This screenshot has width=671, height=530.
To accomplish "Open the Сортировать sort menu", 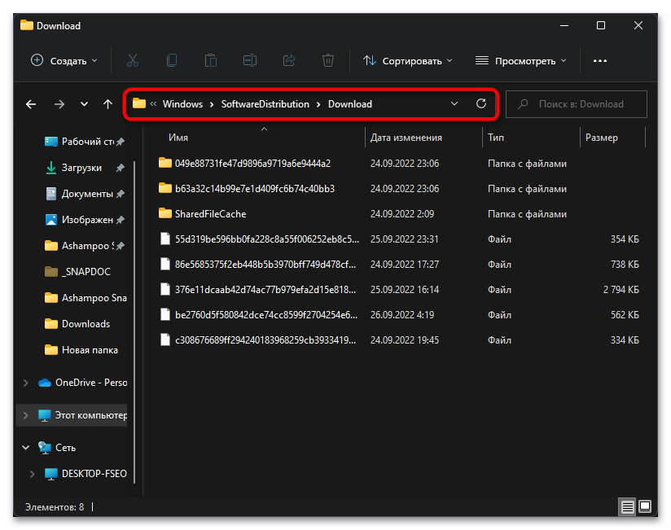I will click(408, 61).
